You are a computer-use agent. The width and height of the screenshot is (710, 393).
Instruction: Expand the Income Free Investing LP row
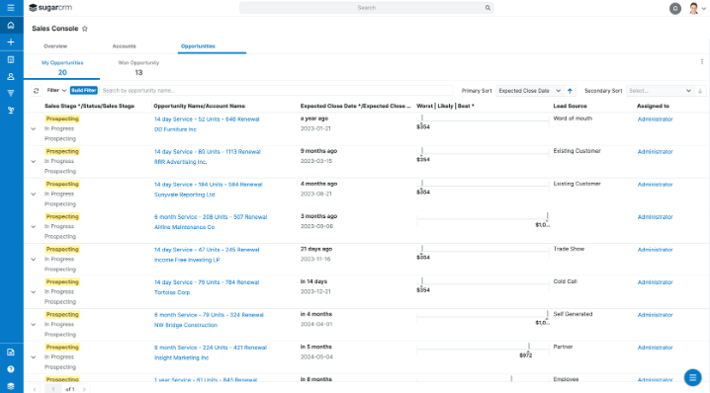[x=33, y=259]
